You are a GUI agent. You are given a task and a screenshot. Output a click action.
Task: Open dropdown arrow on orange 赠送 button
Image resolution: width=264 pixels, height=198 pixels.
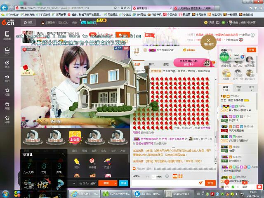pos(115,183)
